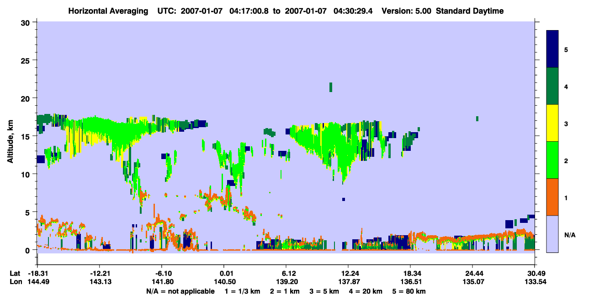Click the 'Lat' row label
This screenshot has height=304, width=594.
[x=15, y=273]
